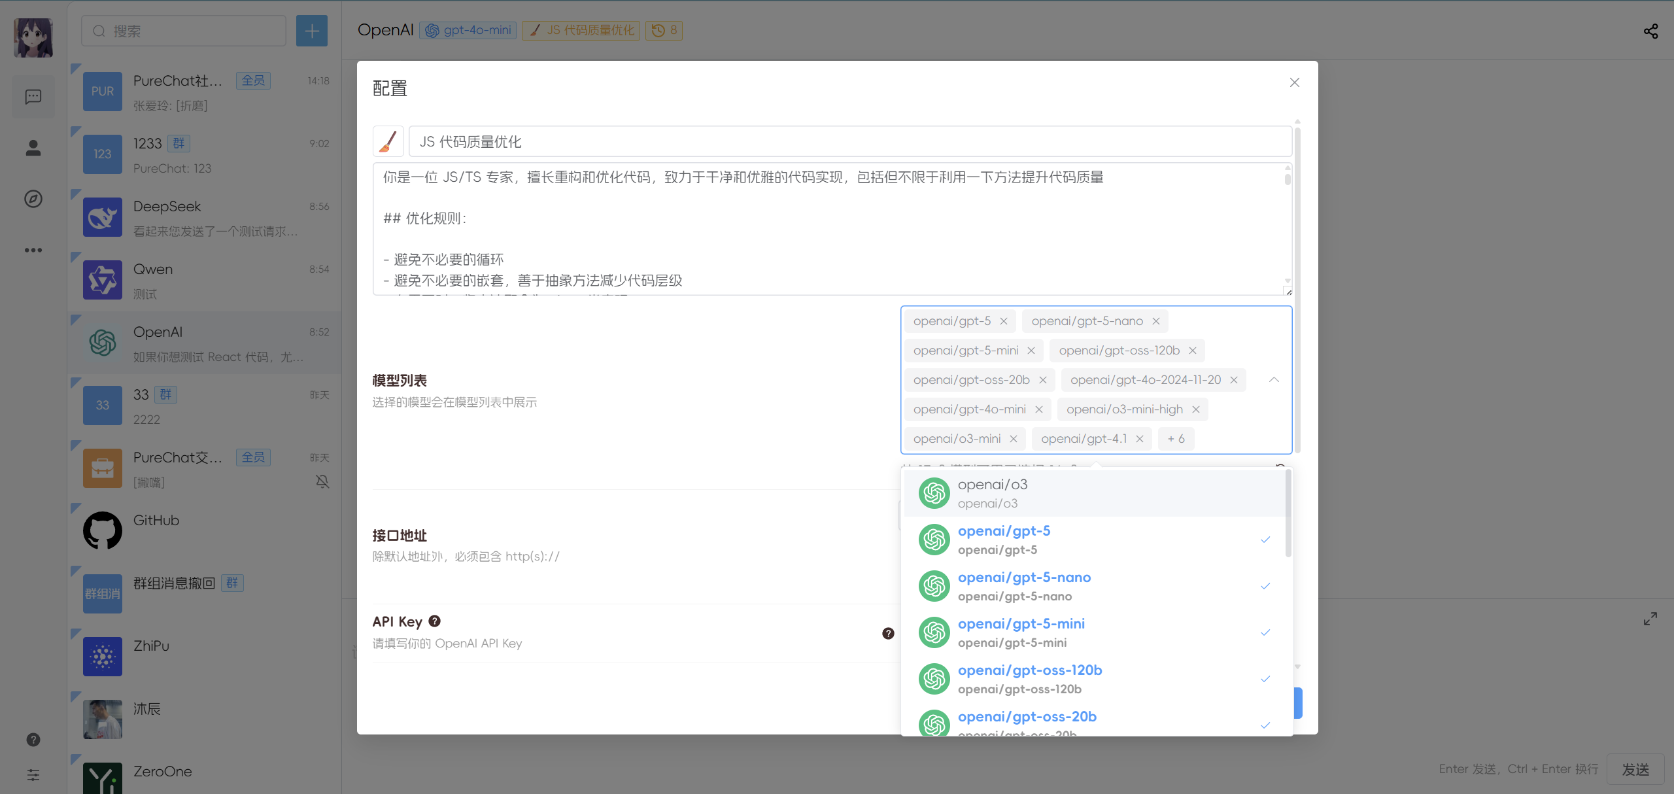Click the gpt-4o-mini model tag in the header
Viewport: 1674px width, 794px height.
pos(468,30)
